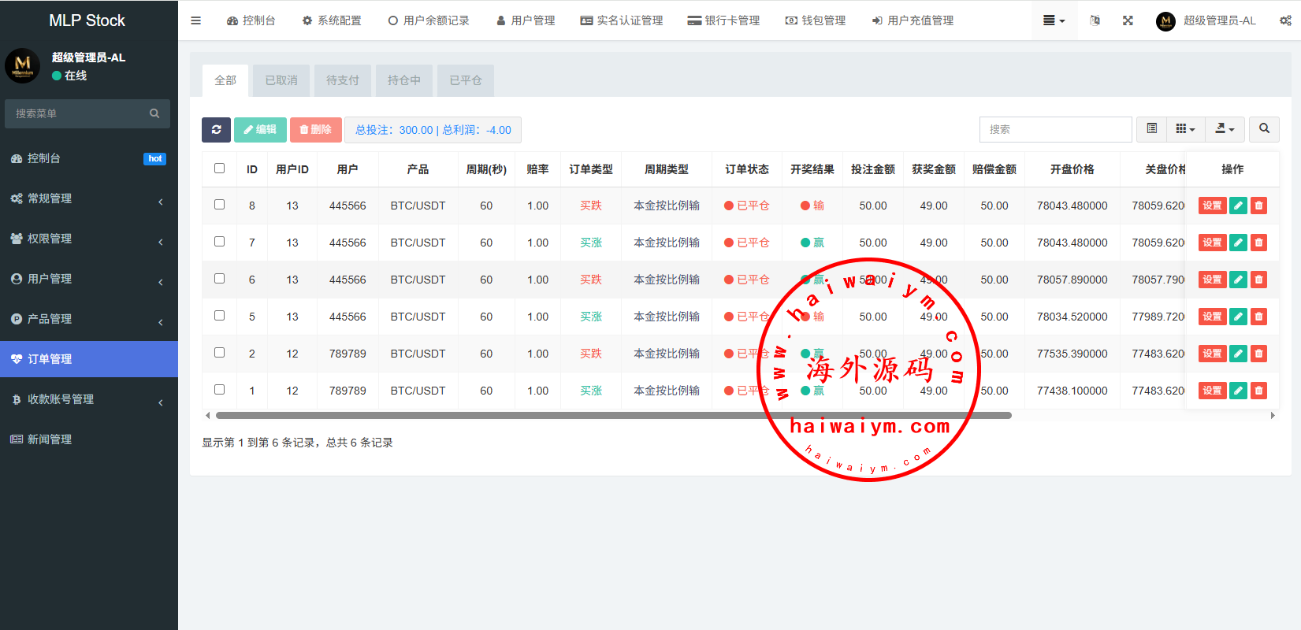Click the fullscreen icon in top bar

(x=1128, y=20)
